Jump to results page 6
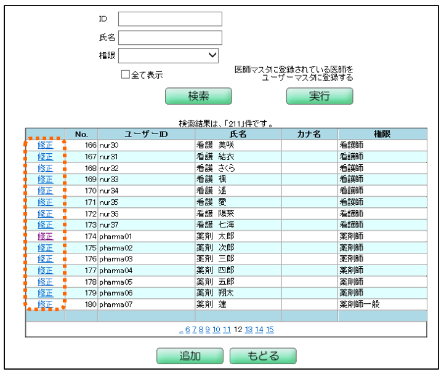The width and height of the screenshot is (444, 374). point(187,330)
